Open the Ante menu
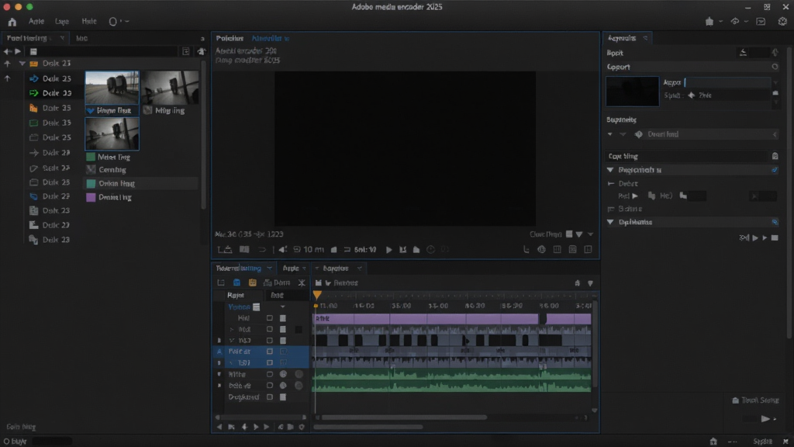This screenshot has height=447, width=794. pyautogui.click(x=36, y=21)
